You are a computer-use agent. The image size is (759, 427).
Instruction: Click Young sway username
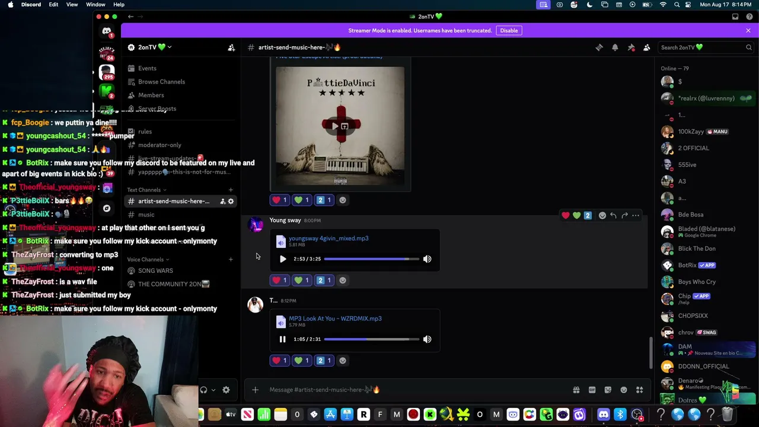(x=285, y=220)
